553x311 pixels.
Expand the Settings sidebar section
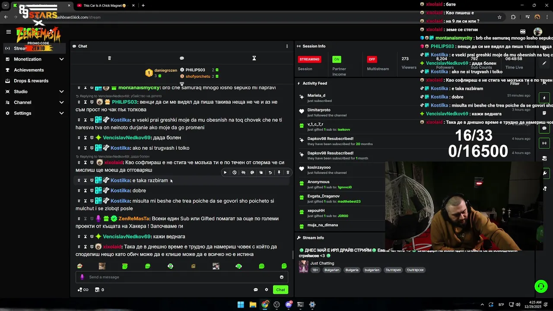[61, 113]
